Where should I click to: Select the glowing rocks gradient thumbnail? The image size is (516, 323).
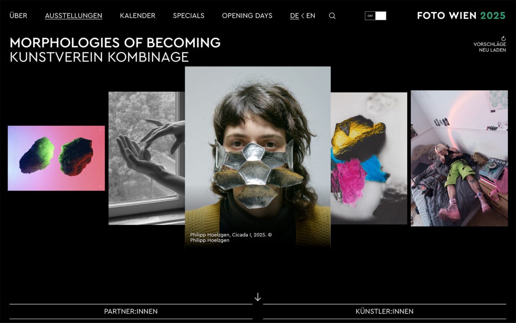56,158
